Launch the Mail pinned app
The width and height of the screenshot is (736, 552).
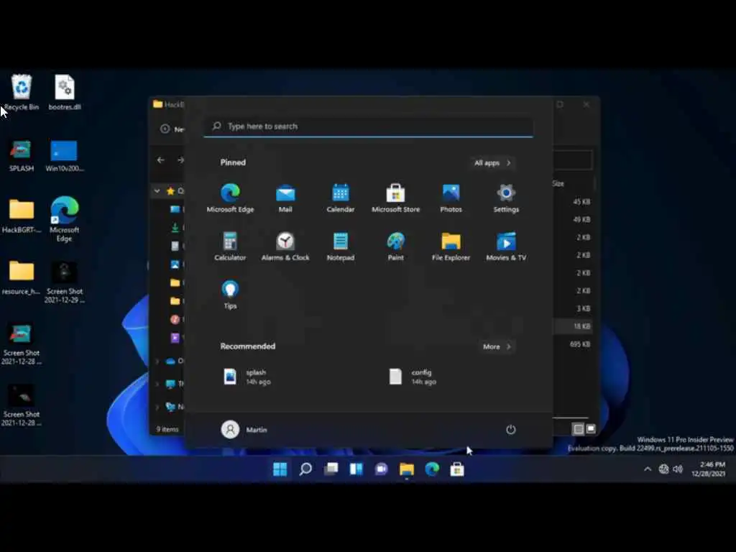[x=285, y=198]
